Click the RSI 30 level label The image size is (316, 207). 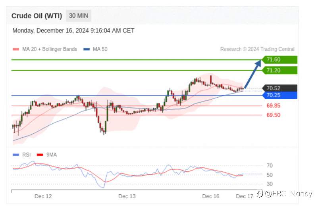pyautogui.click(x=270, y=184)
